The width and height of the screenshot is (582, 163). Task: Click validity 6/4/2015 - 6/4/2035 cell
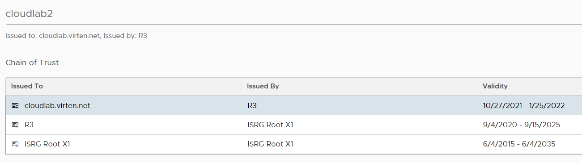tap(519, 144)
